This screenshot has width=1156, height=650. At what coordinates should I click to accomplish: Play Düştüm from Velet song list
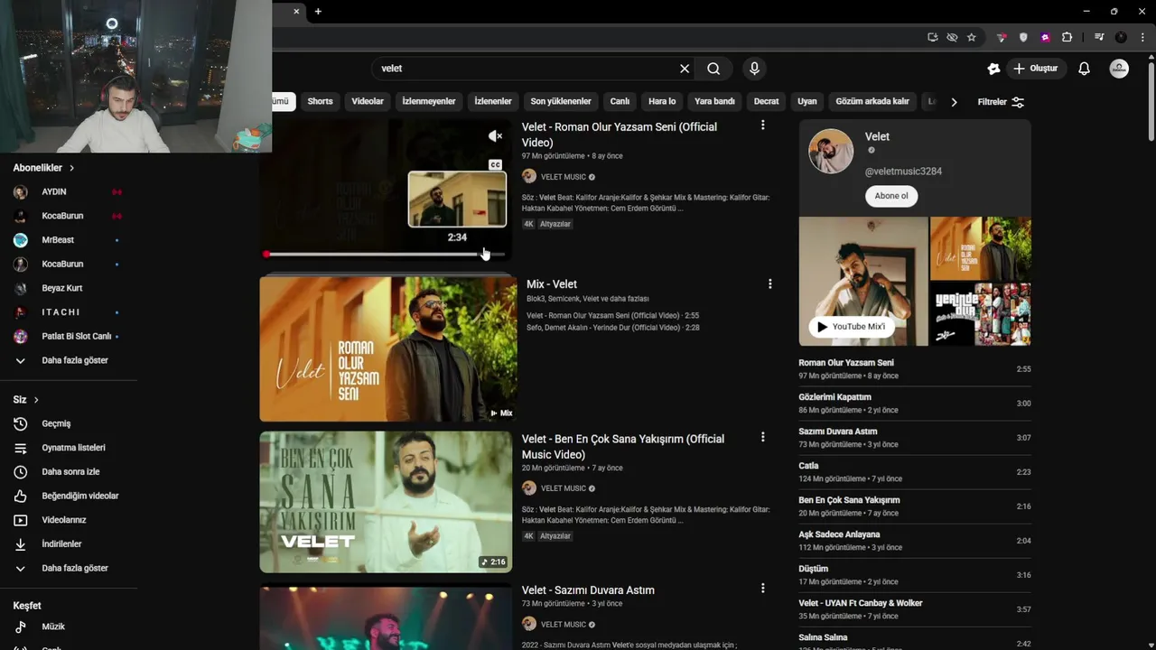click(x=914, y=575)
